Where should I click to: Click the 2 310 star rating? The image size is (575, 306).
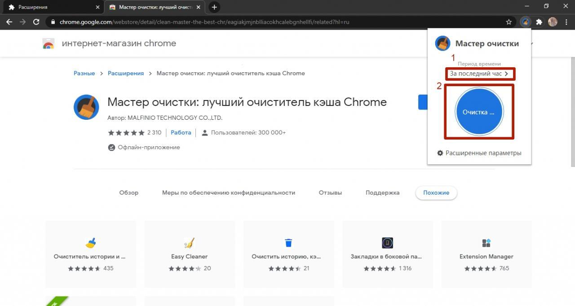tap(134, 132)
